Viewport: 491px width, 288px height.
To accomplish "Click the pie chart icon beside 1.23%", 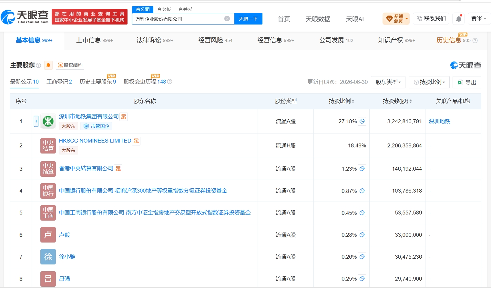I will tap(362, 169).
